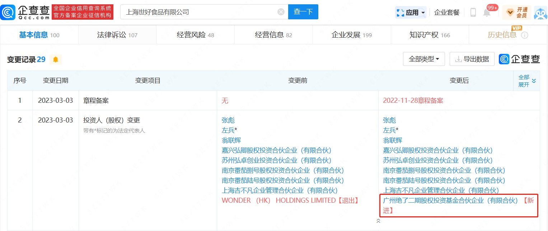The image size is (548, 231).
Task: Click the Qcc.com logo
Action: pyautogui.click(x=25, y=12)
